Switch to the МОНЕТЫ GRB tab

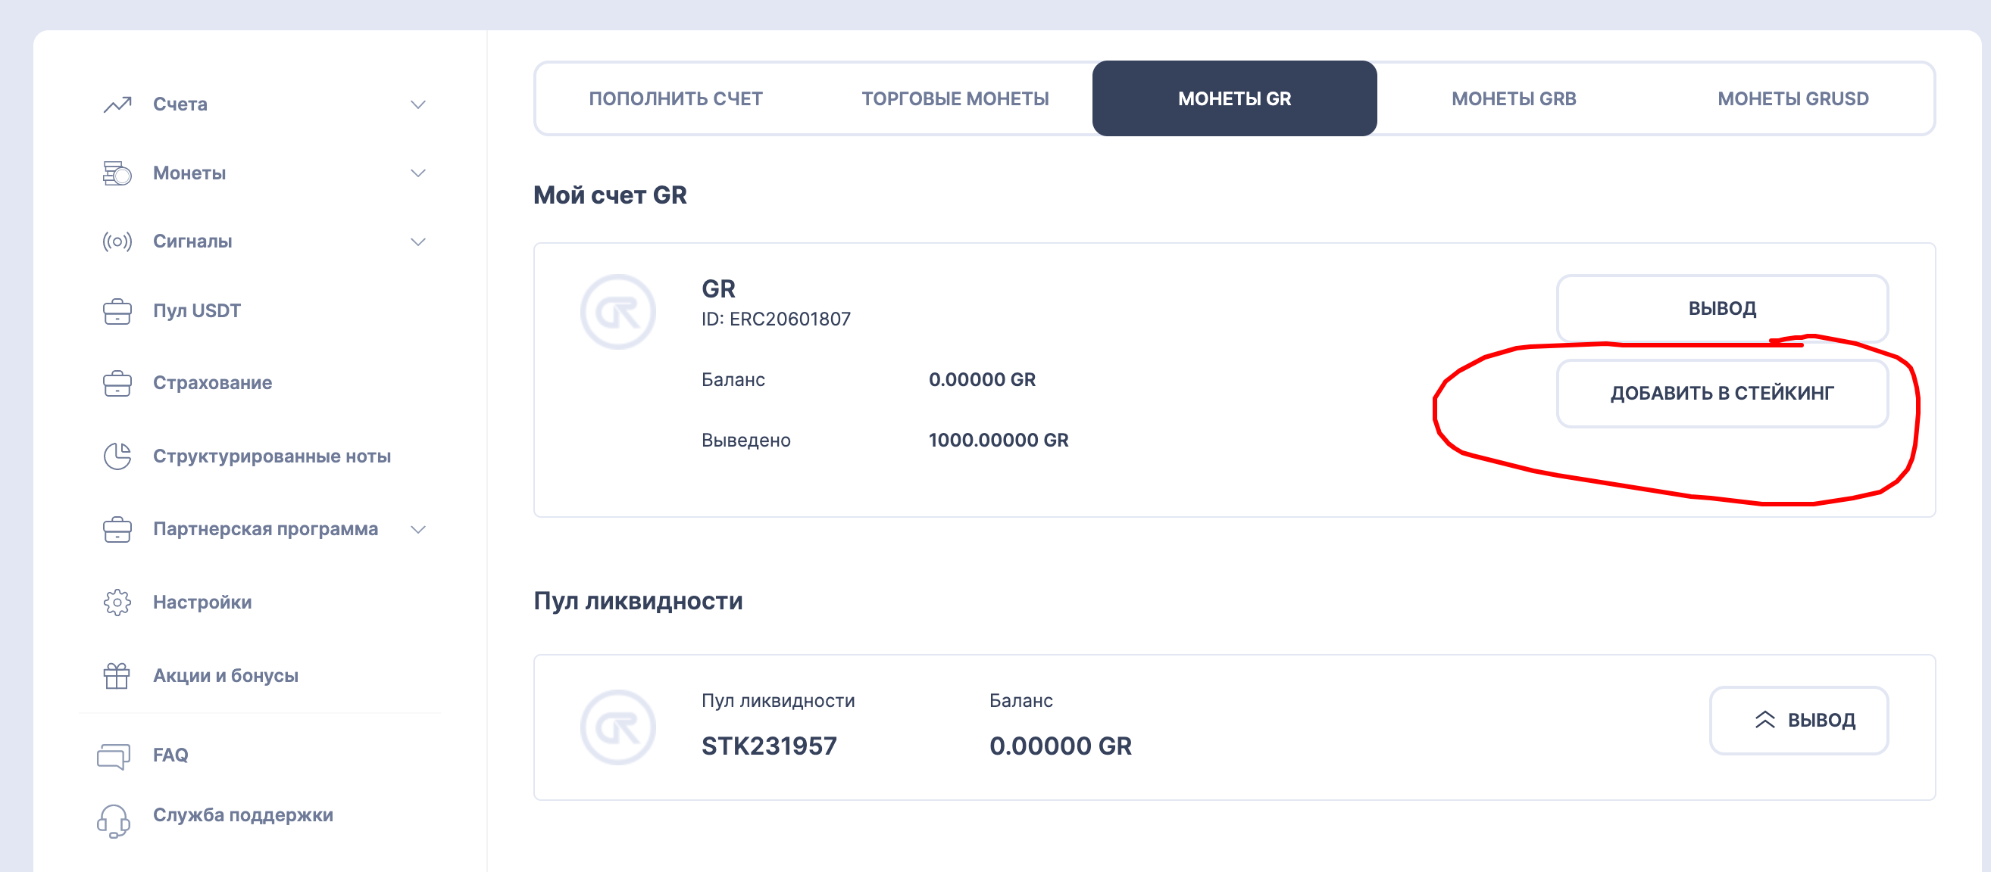1514,99
